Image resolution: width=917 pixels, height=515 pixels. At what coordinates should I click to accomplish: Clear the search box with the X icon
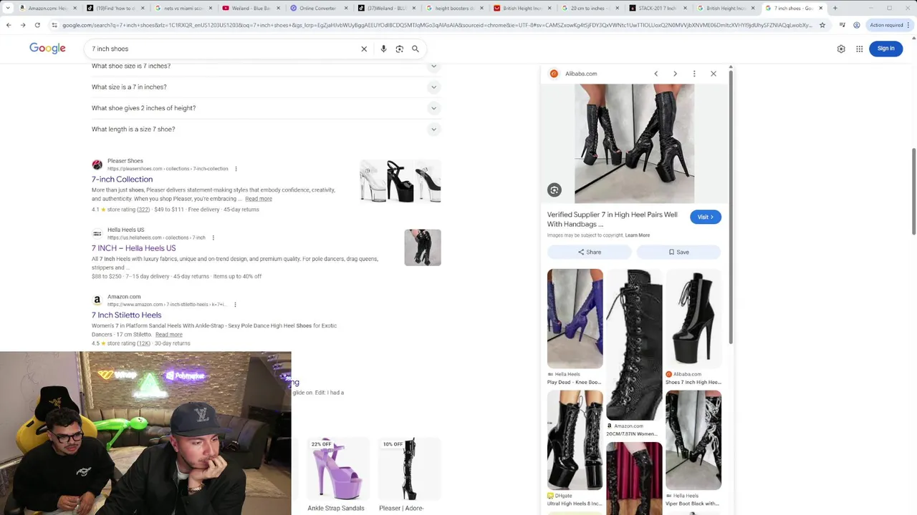click(364, 49)
